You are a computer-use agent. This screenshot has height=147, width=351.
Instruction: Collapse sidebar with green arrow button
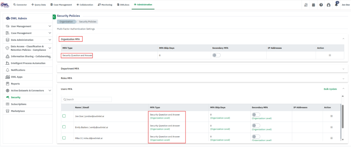point(54,17)
